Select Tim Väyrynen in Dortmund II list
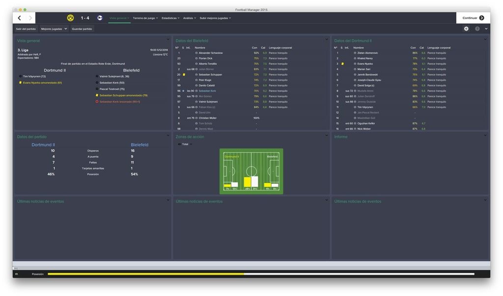503x296 pixels. [365, 107]
